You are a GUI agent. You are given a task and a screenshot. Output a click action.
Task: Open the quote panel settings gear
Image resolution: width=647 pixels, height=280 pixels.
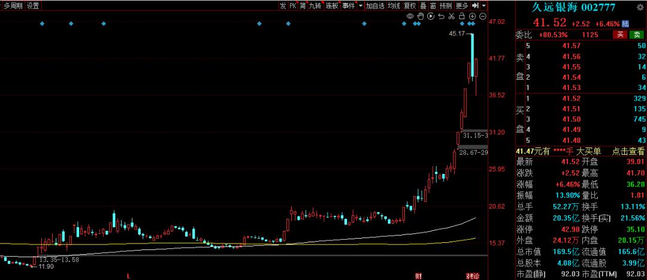(641, 7)
